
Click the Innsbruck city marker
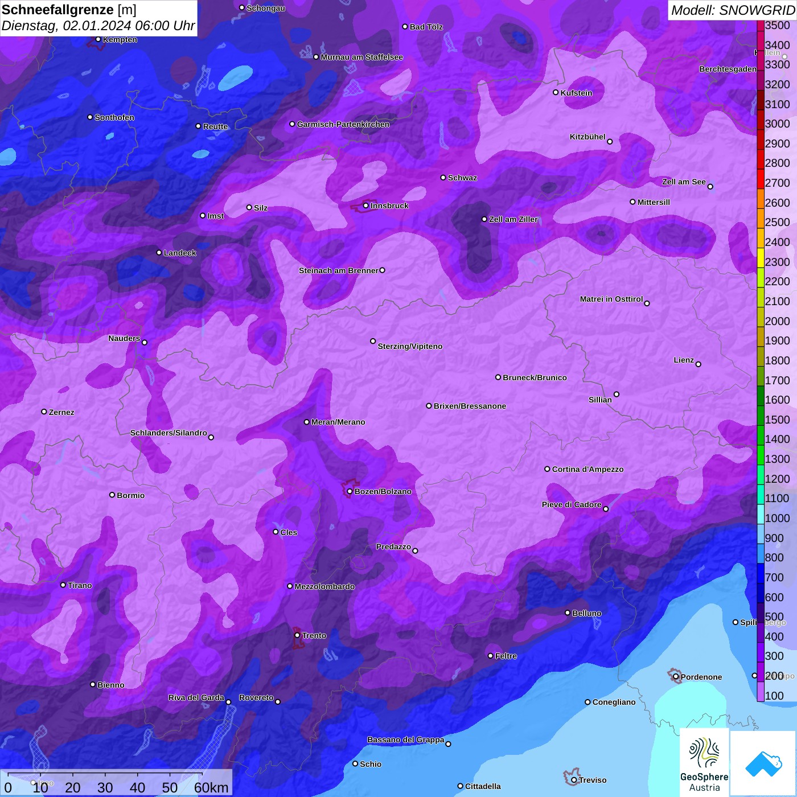(366, 206)
